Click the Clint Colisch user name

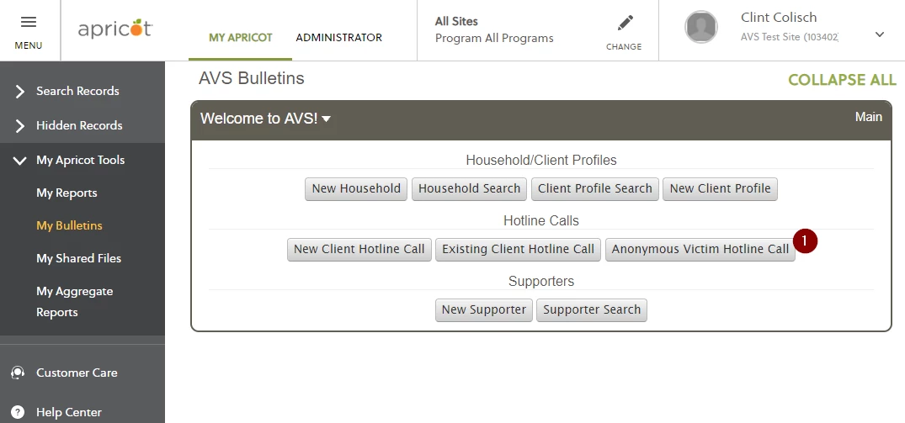(779, 18)
